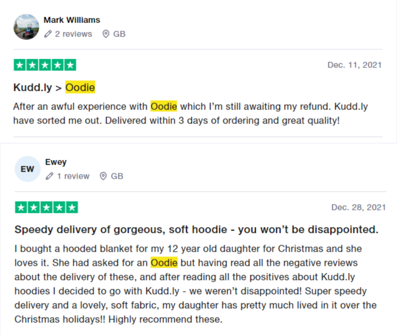
Task: Click the location pin next to GB for Mark
Action: 106,34
